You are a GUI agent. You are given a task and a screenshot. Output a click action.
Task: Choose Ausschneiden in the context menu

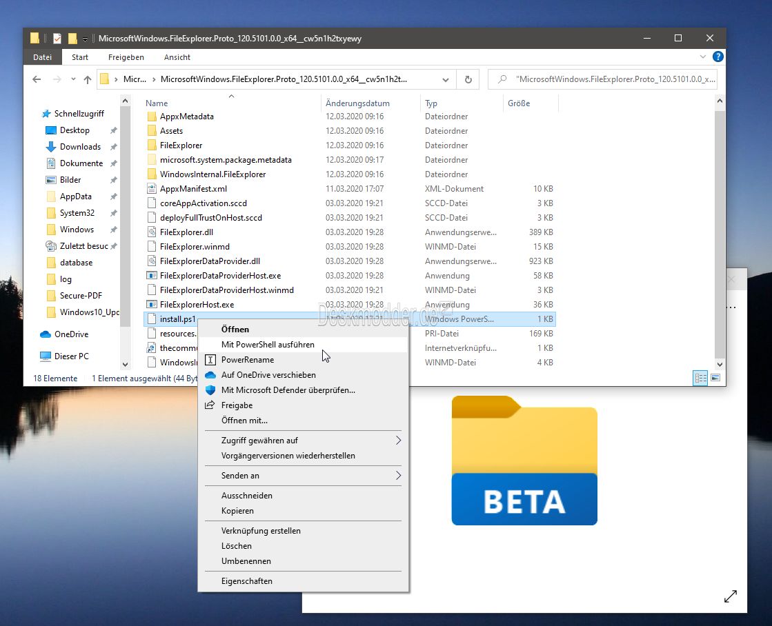304,496
